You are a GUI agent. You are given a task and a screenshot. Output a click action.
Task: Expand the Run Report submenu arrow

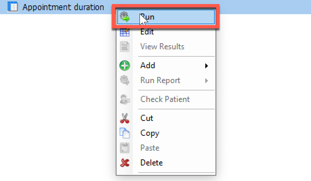pyautogui.click(x=206, y=81)
